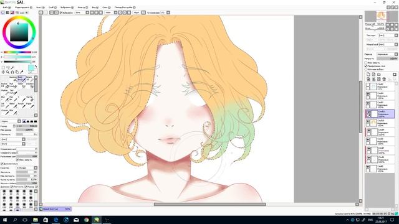Show the scratchpad panel icon
This screenshot has width=399, height=224.
pyautogui.click(x=26, y=12)
